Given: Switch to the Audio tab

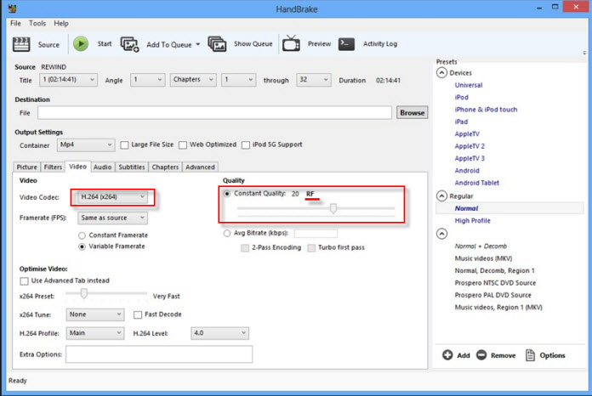Looking at the screenshot, I should (x=102, y=167).
